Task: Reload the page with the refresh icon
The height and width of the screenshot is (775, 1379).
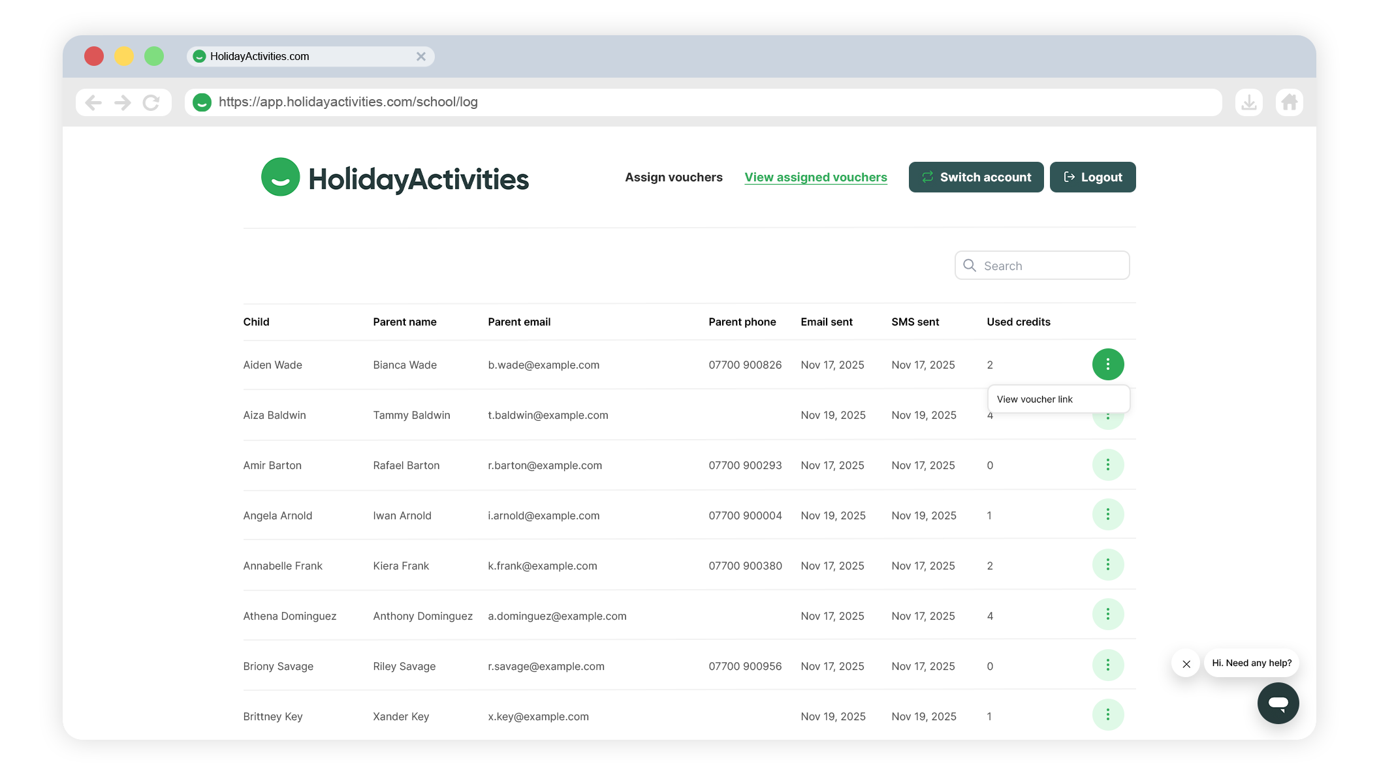Action: pos(151,102)
